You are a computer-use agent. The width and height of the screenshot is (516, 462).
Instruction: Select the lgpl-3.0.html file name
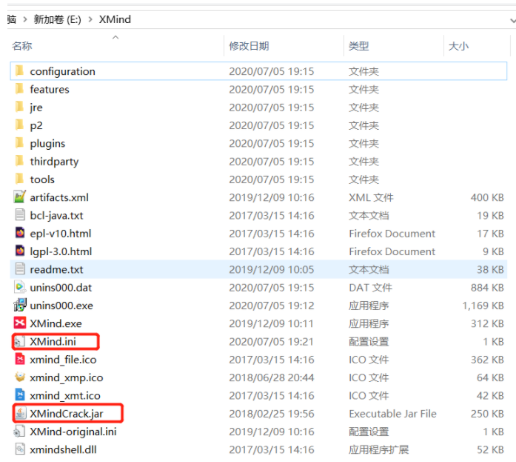pyautogui.click(x=61, y=251)
